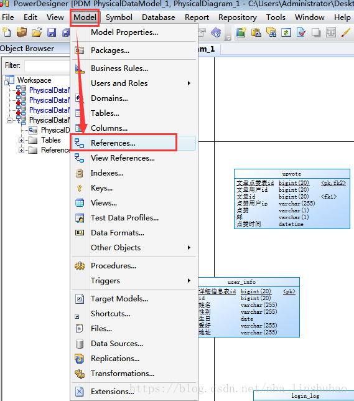This screenshot has width=354, height=401.
Task: Click the Test Data Profiles icon
Action: pyautogui.click(x=80, y=218)
